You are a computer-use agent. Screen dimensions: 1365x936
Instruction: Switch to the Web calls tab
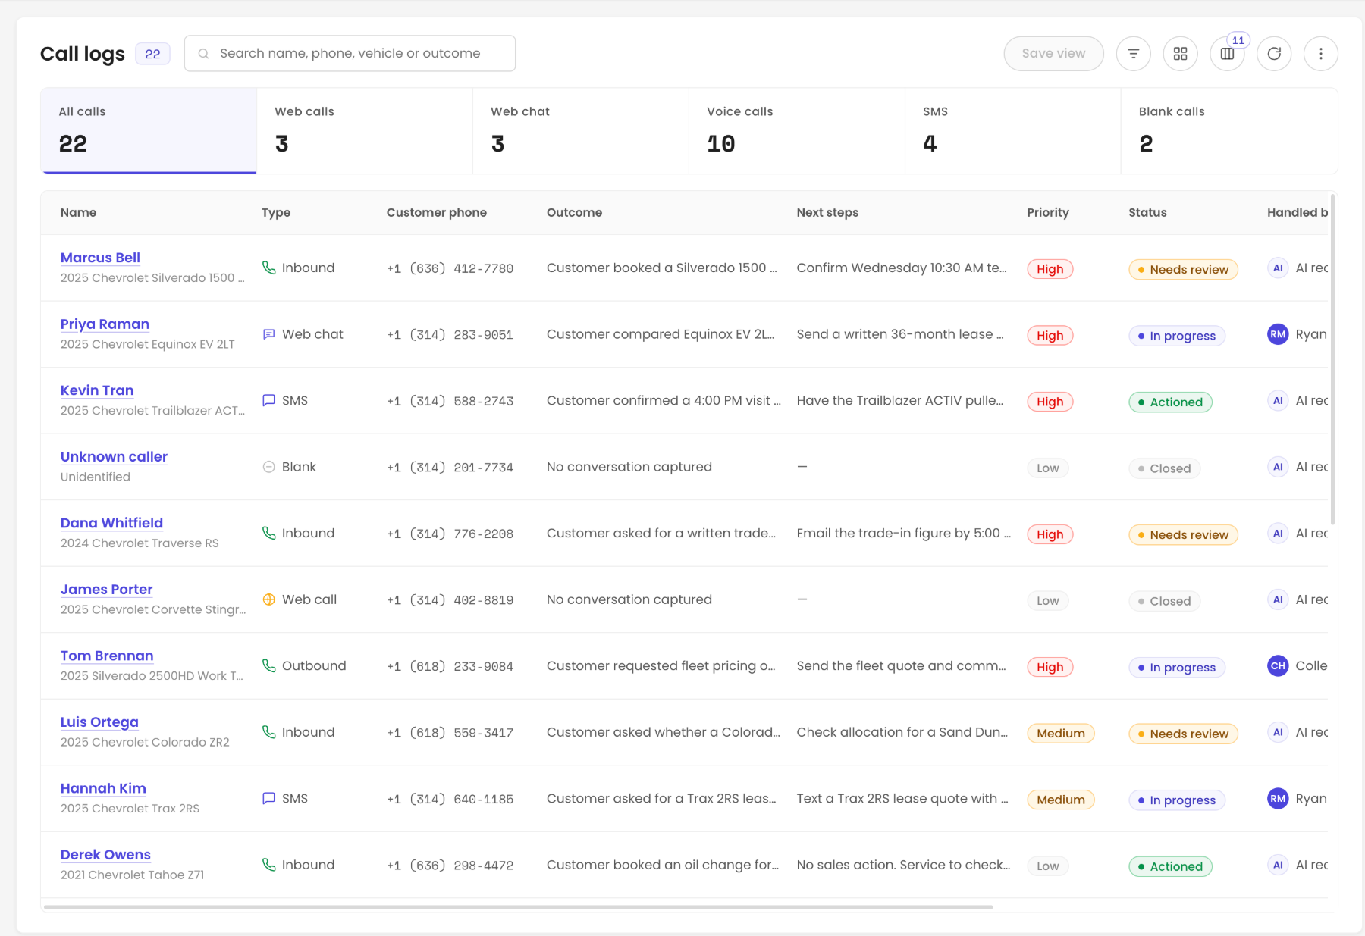(365, 130)
